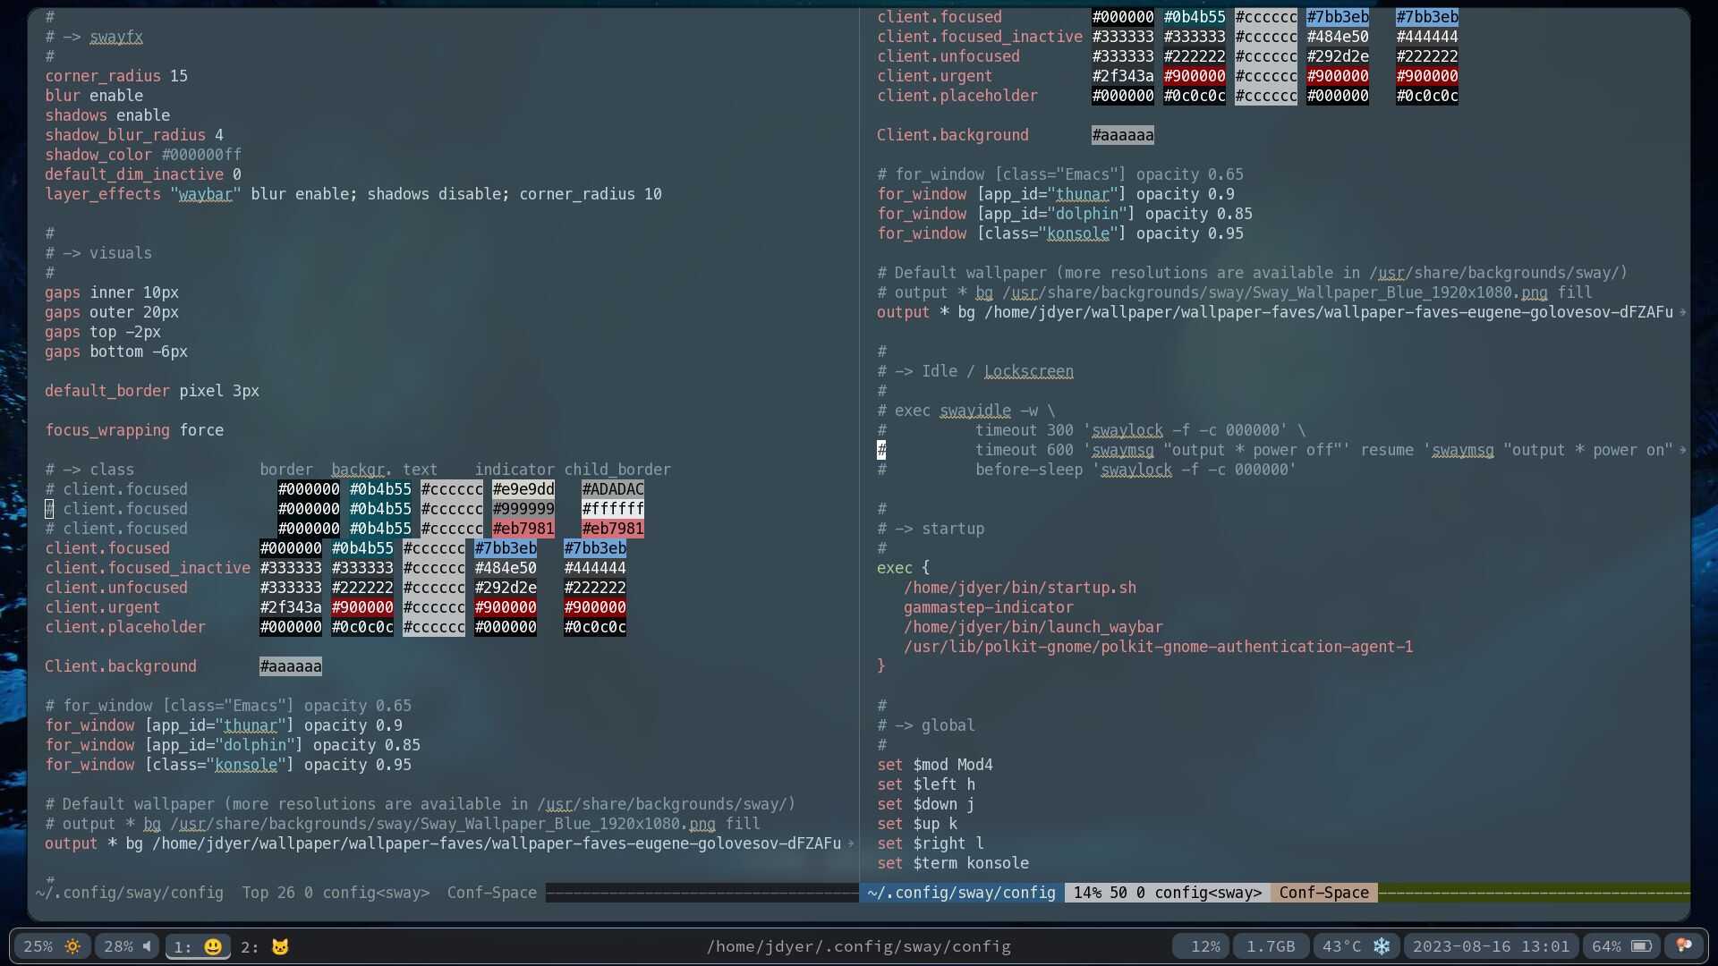This screenshot has width=1718, height=966.
Task: Click the volume speaker icon
Action: (148, 946)
